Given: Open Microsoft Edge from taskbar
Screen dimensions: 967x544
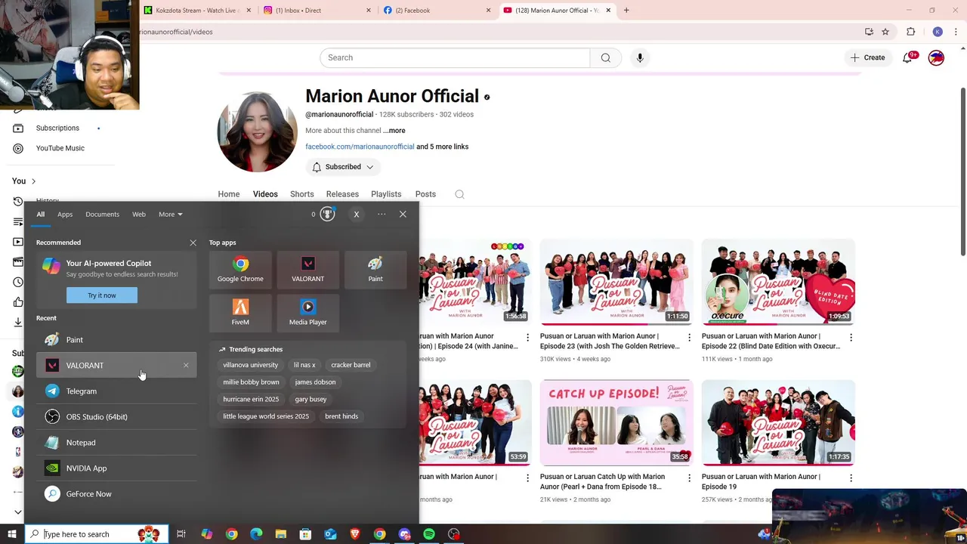Looking at the screenshot, I should pos(256,534).
